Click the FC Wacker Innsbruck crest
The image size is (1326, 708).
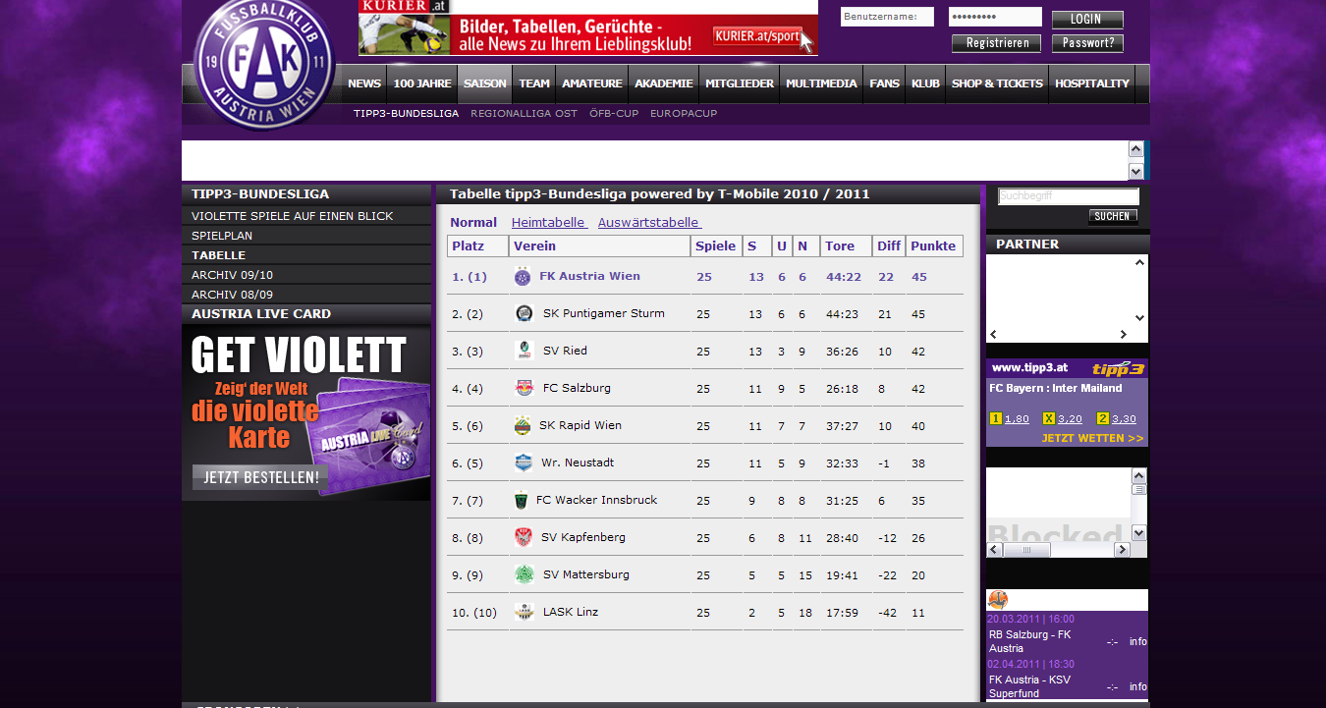[x=522, y=500]
